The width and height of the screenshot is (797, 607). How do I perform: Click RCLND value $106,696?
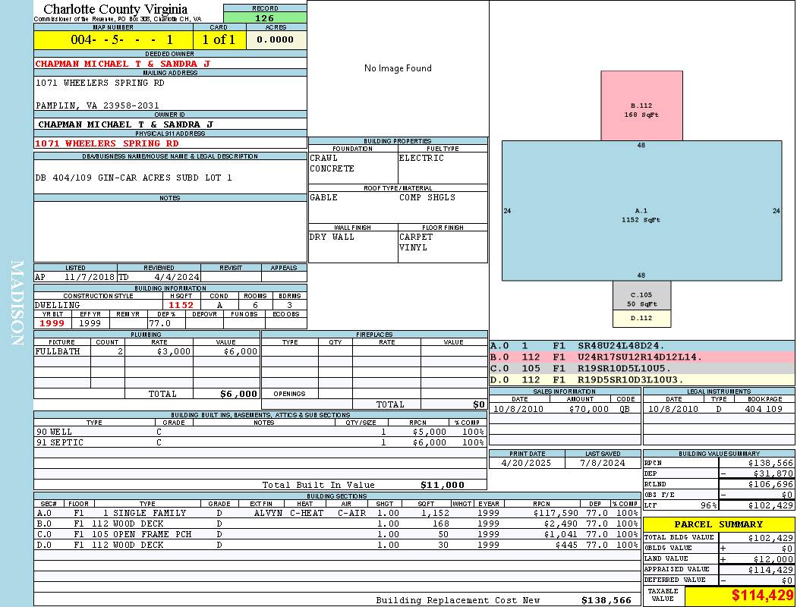tap(770, 484)
